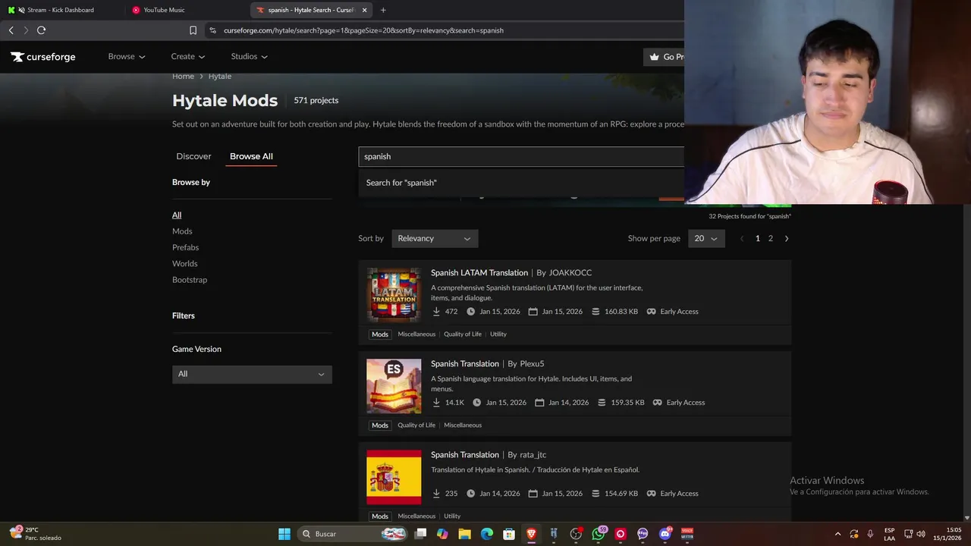Open the Create menu

188,56
